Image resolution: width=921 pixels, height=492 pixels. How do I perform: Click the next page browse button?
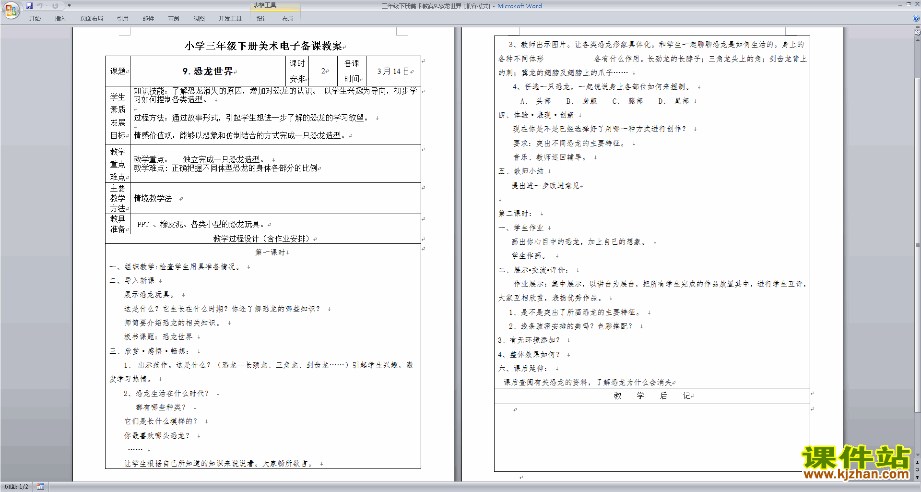[918, 477]
